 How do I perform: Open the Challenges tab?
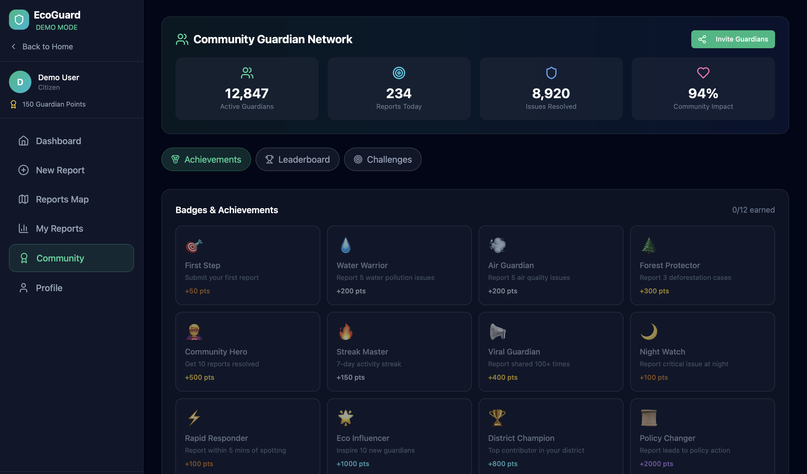[x=382, y=160]
